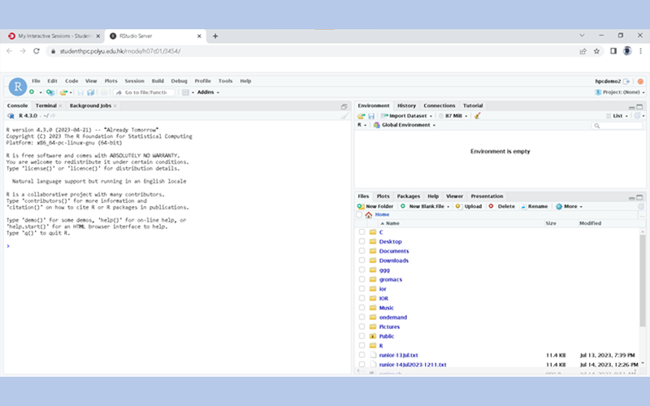Open the Documents folder link
The image size is (650, 406).
[x=394, y=251]
